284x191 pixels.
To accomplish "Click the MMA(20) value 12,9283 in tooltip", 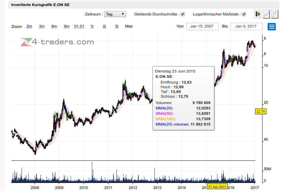I will (x=203, y=108).
